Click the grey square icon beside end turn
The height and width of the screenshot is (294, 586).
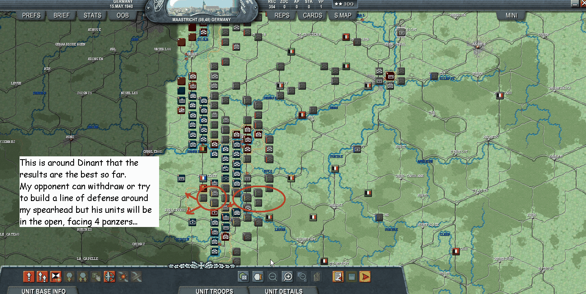[x=352, y=277]
